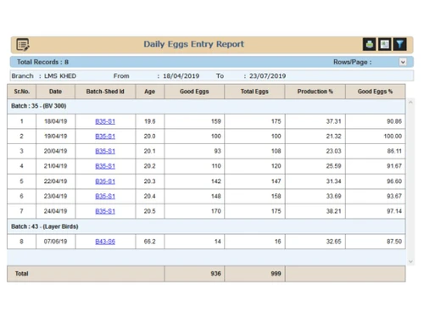424x318 pixels.
Task: Click the To date 23/07/2019
Action: coord(267,76)
